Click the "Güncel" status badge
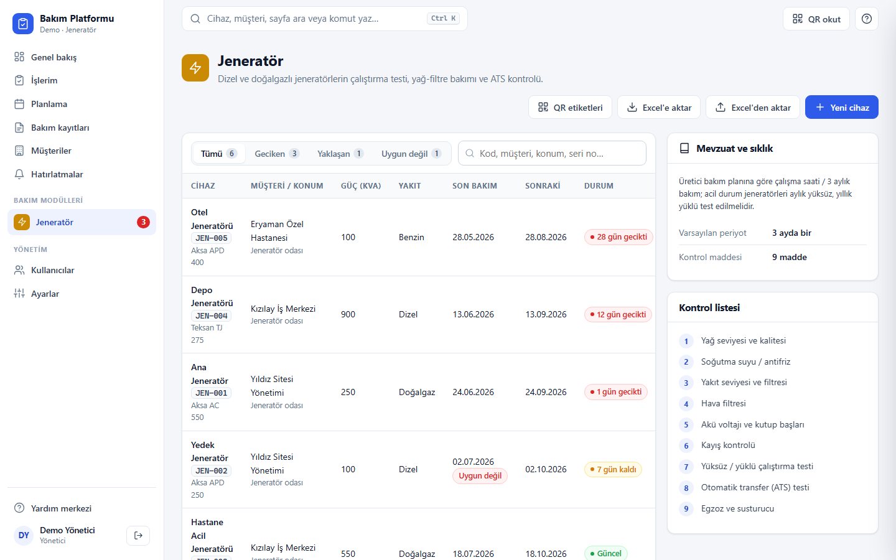896x560 pixels. pyautogui.click(x=606, y=553)
